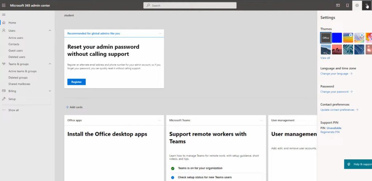Expand the Billing section chevron
Viewport: 372px width, 181px height.
pyautogui.click(x=50, y=91)
